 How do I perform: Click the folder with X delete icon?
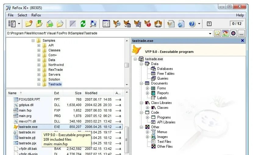click(60, 24)
